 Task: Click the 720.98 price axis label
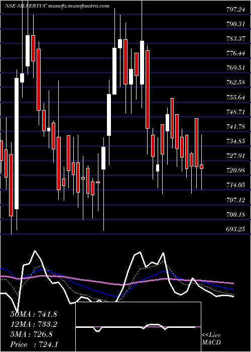[x=236, y=170]
